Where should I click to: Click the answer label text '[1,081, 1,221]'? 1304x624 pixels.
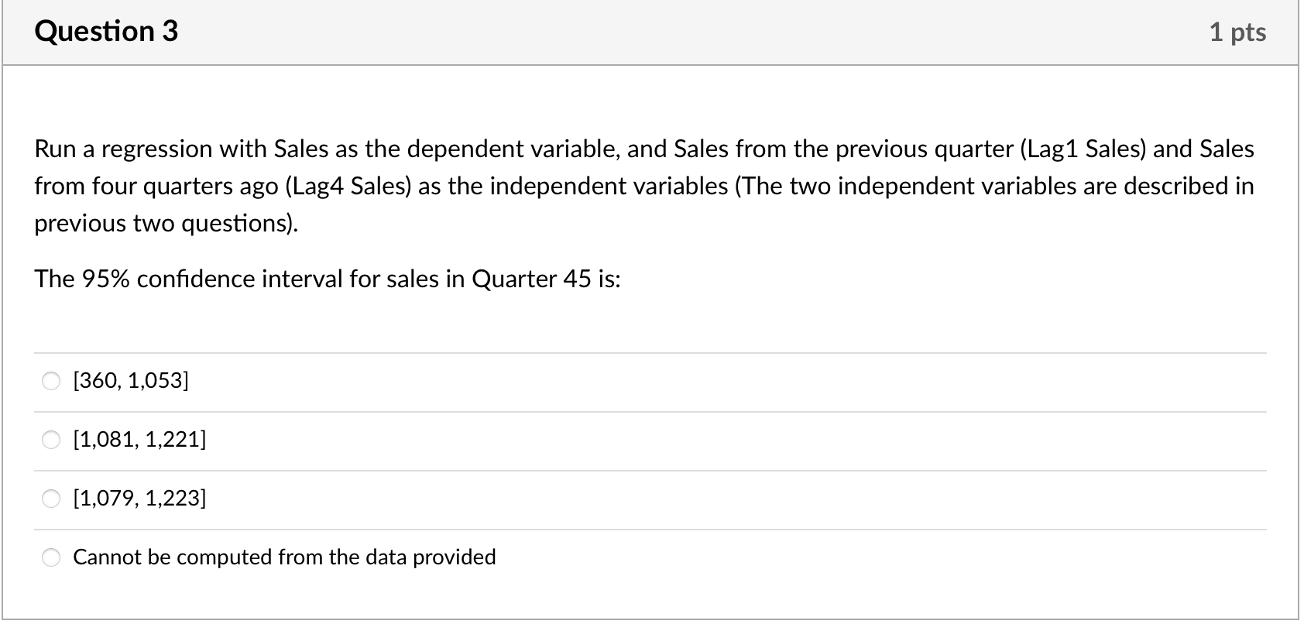139,441
